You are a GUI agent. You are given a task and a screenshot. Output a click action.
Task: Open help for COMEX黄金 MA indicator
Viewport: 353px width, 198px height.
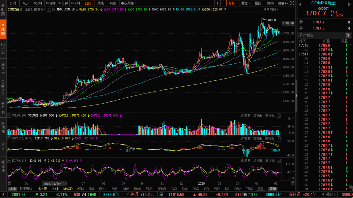coord(49,10)
